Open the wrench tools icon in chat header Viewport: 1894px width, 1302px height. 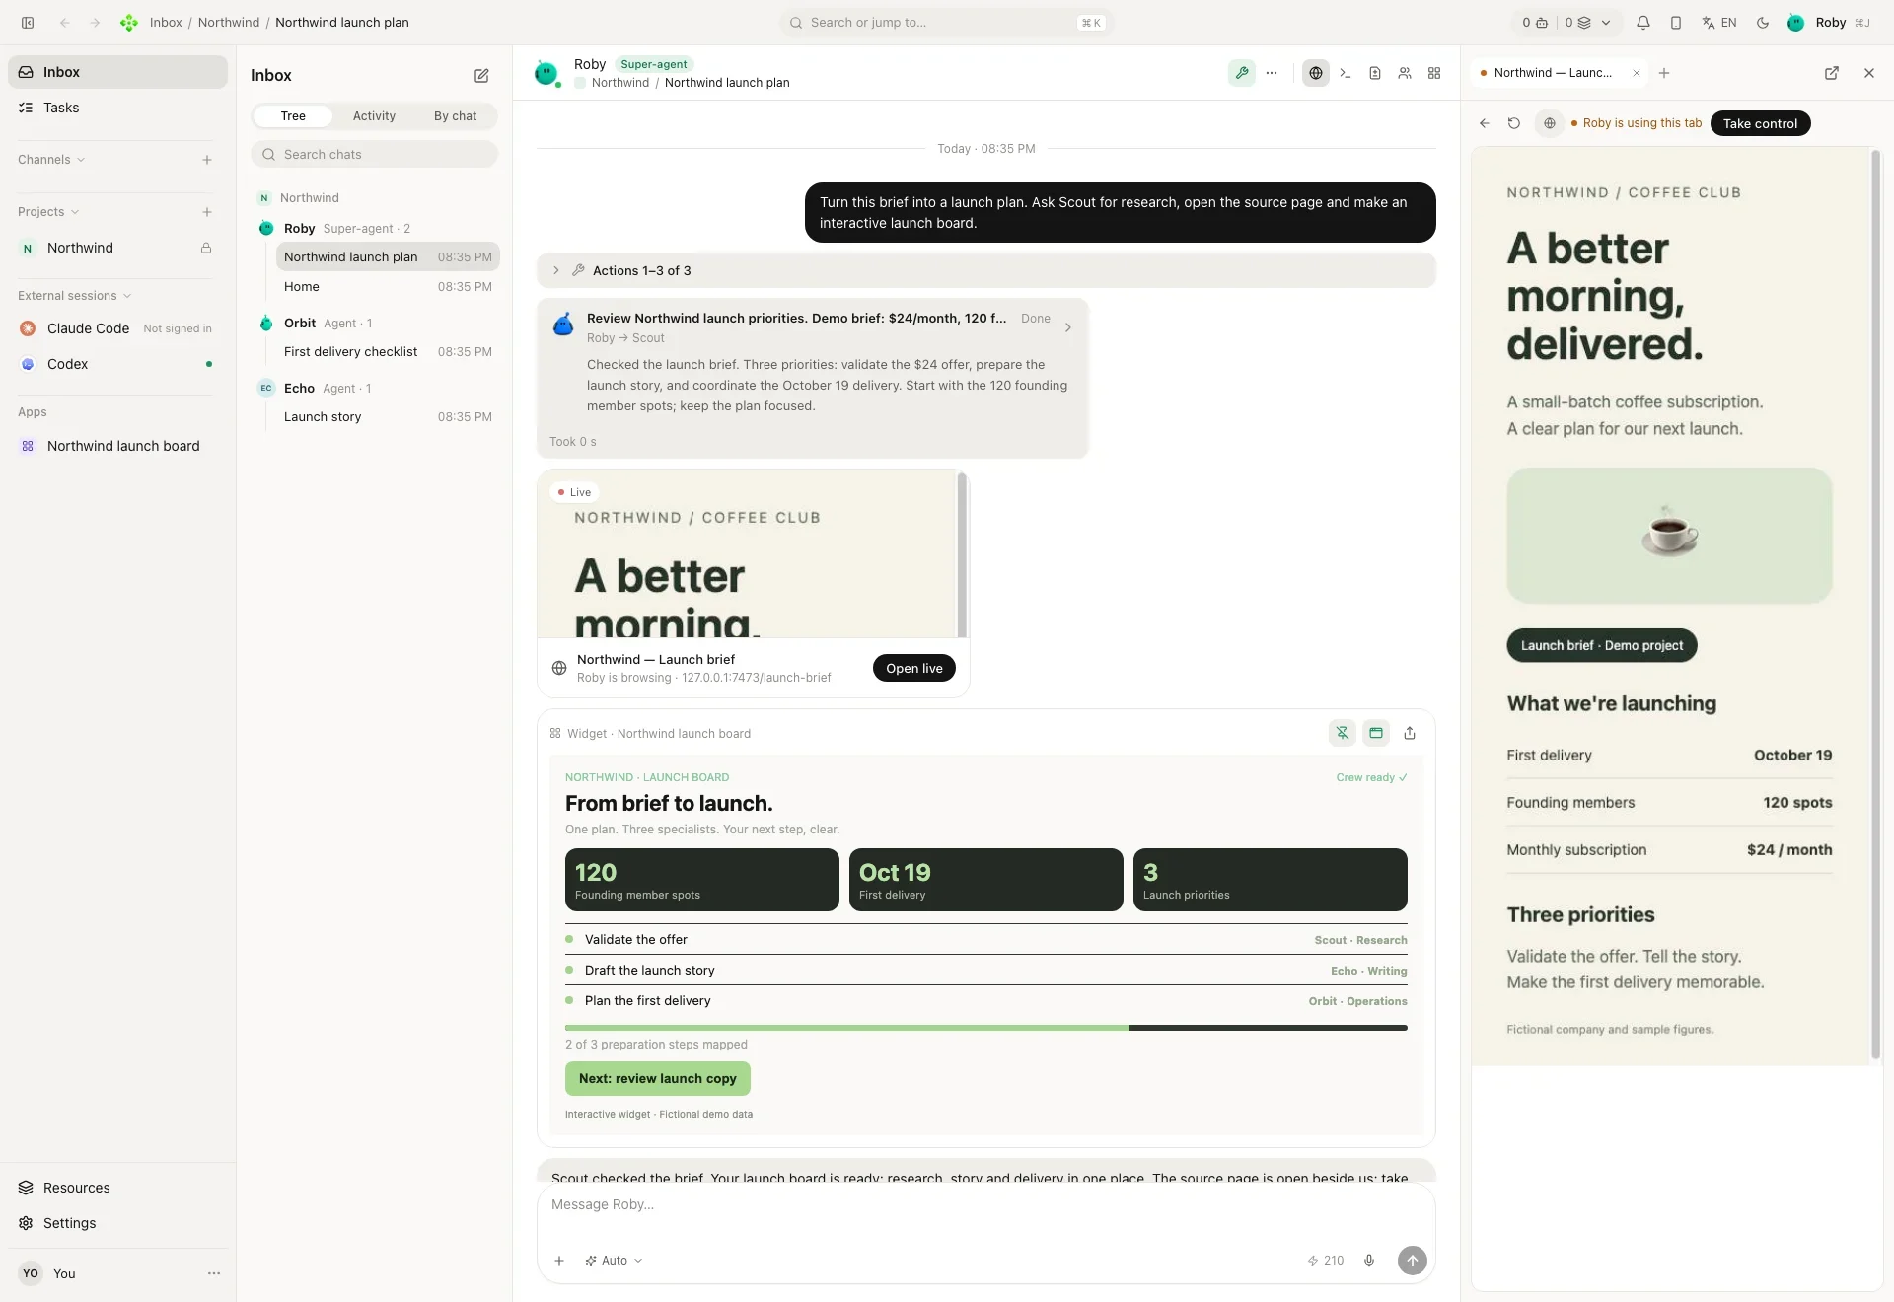tap(1242, 73)
